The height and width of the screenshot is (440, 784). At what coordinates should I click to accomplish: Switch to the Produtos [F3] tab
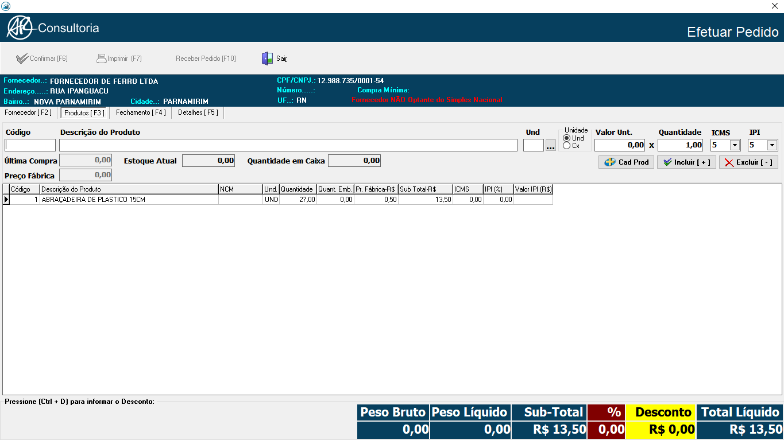(x=84, y=113)
